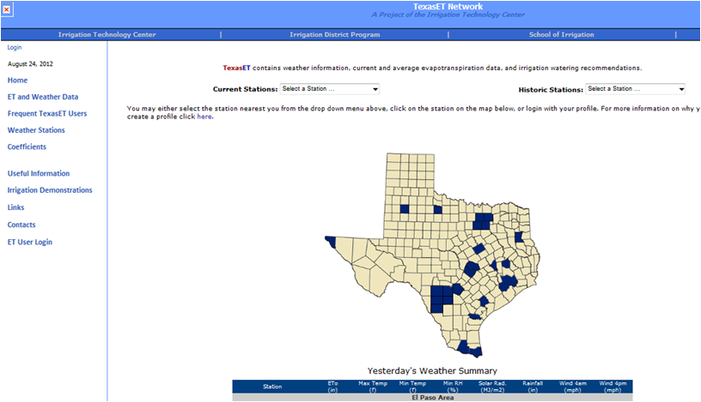Select the El Paso Area table row
Screen dimensions: 701x402
(x=432, y=398)
